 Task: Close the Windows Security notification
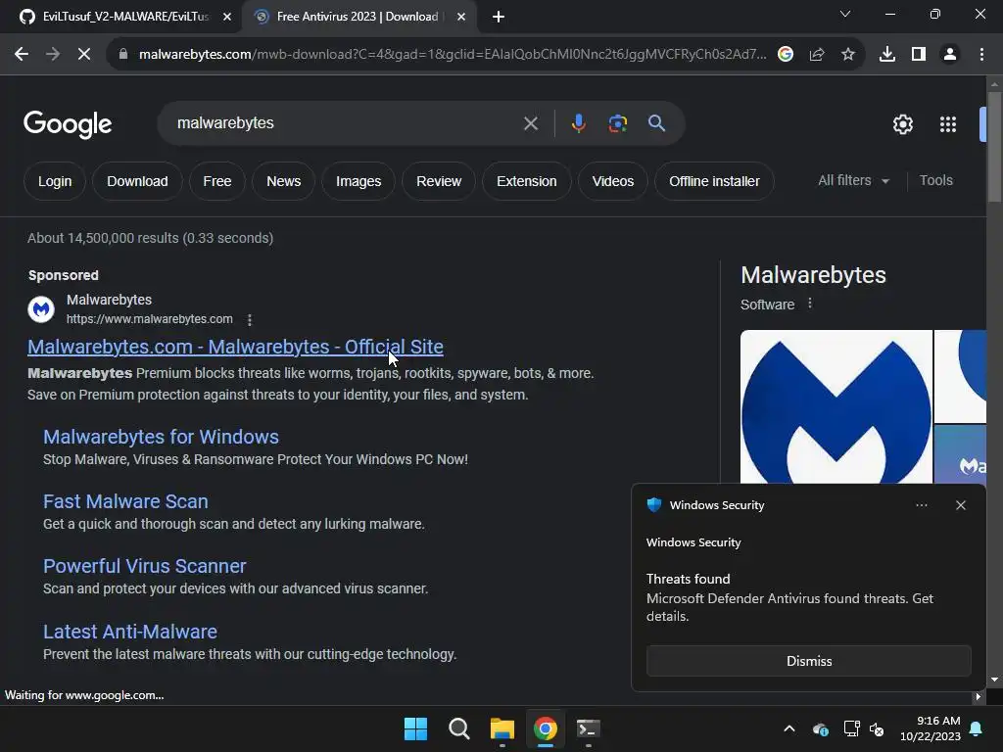point(961,505)
